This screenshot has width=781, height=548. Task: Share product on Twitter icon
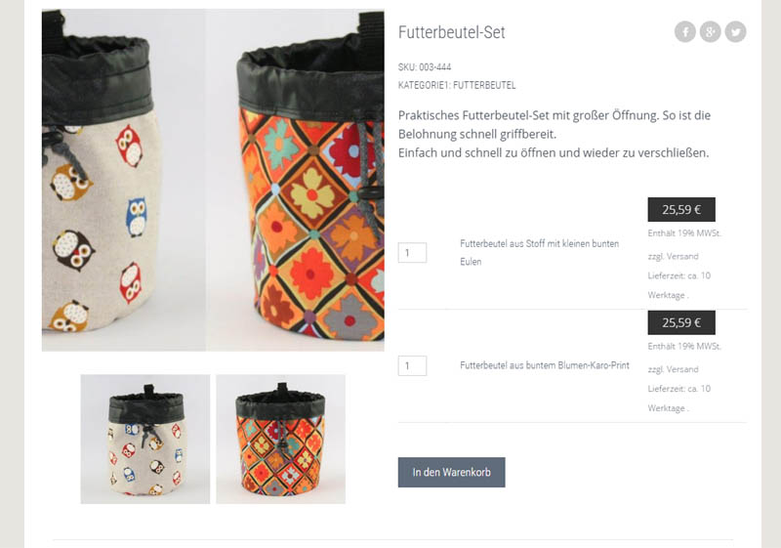pyautogui.click(x=736, y=32)
